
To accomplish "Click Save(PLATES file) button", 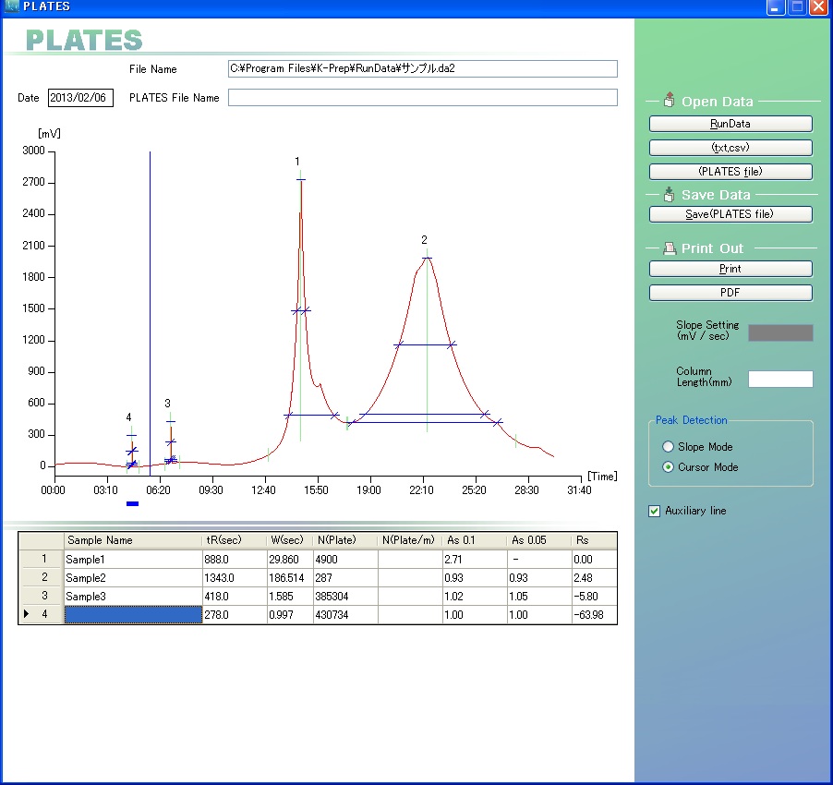I will coord(730,214).
